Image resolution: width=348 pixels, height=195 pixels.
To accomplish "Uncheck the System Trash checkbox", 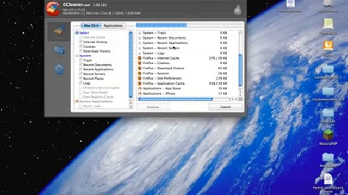I will [81, 60].
